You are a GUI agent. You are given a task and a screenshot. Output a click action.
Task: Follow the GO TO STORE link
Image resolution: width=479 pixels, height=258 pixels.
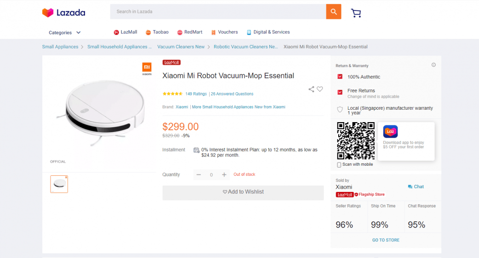(386, 240)
